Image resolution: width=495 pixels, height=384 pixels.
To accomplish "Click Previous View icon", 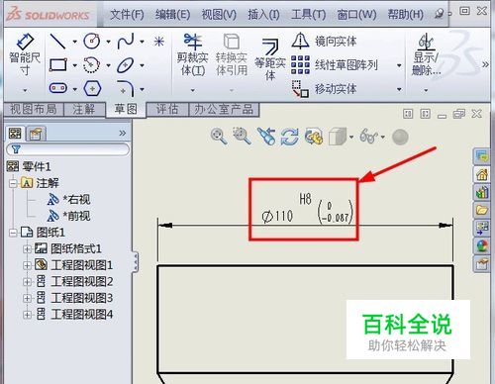I will click(x=266, y=137).
